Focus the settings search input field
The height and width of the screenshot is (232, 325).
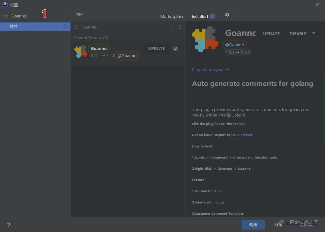click(x=35, y=16)
